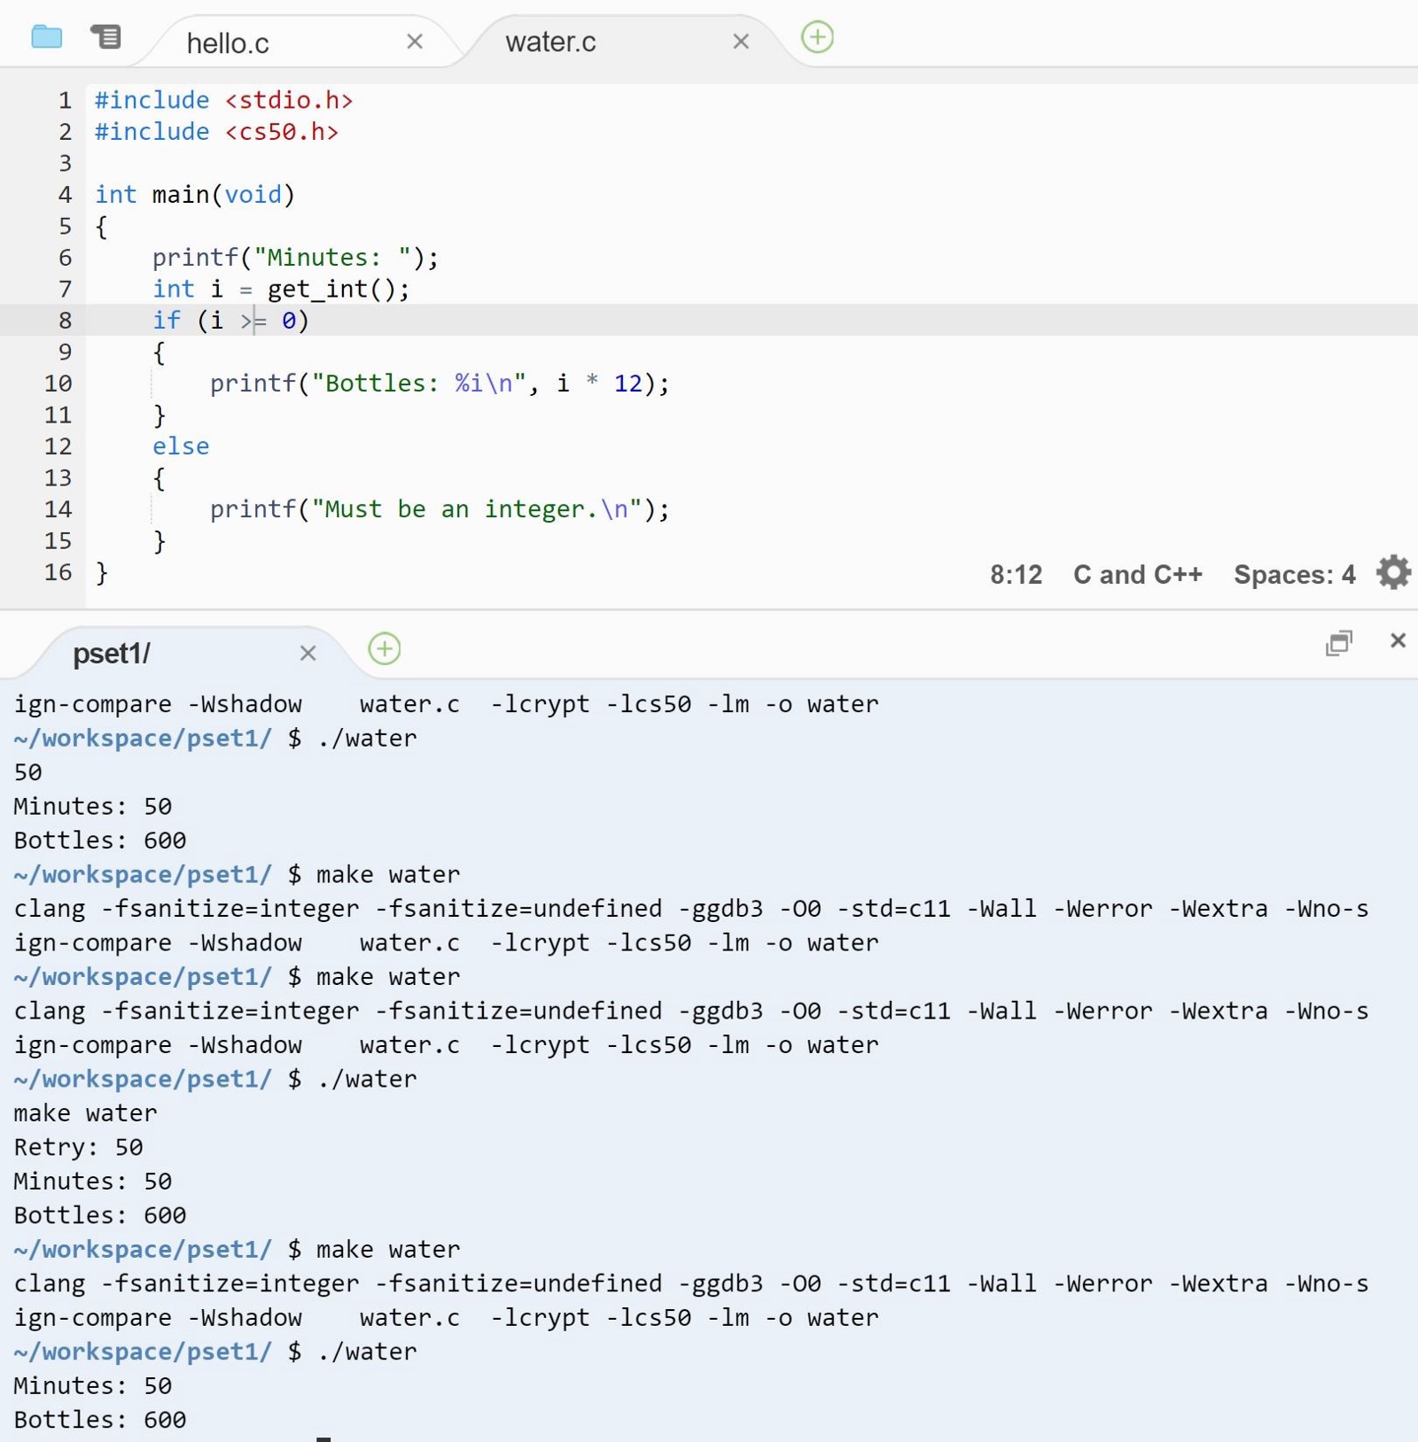Open a new terminal tab with plus icon

pos(384,649)
